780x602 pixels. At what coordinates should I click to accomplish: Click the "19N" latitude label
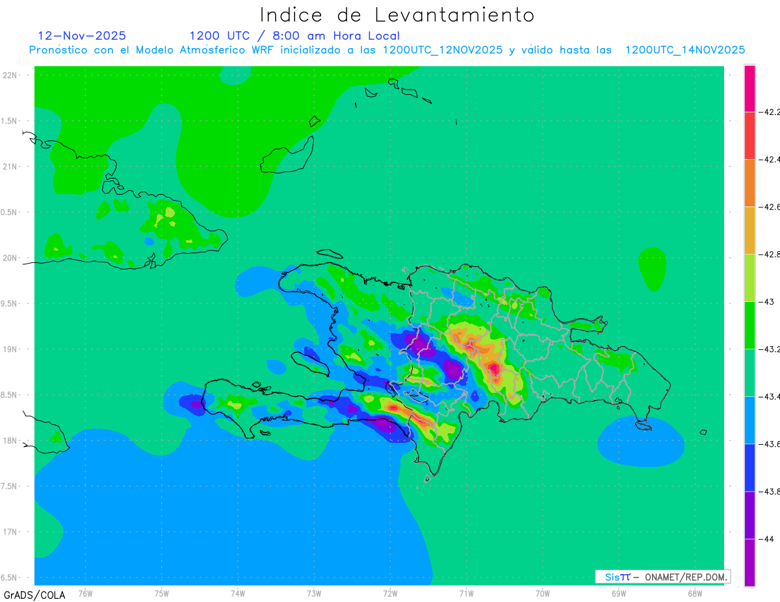[11, 349]
